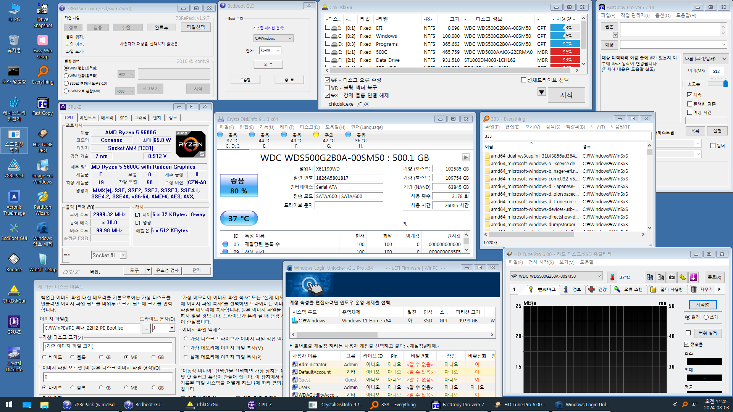The image size is (733, 412).
Task: Open Image For Windows desktop icon
Action: click(43, 172)
